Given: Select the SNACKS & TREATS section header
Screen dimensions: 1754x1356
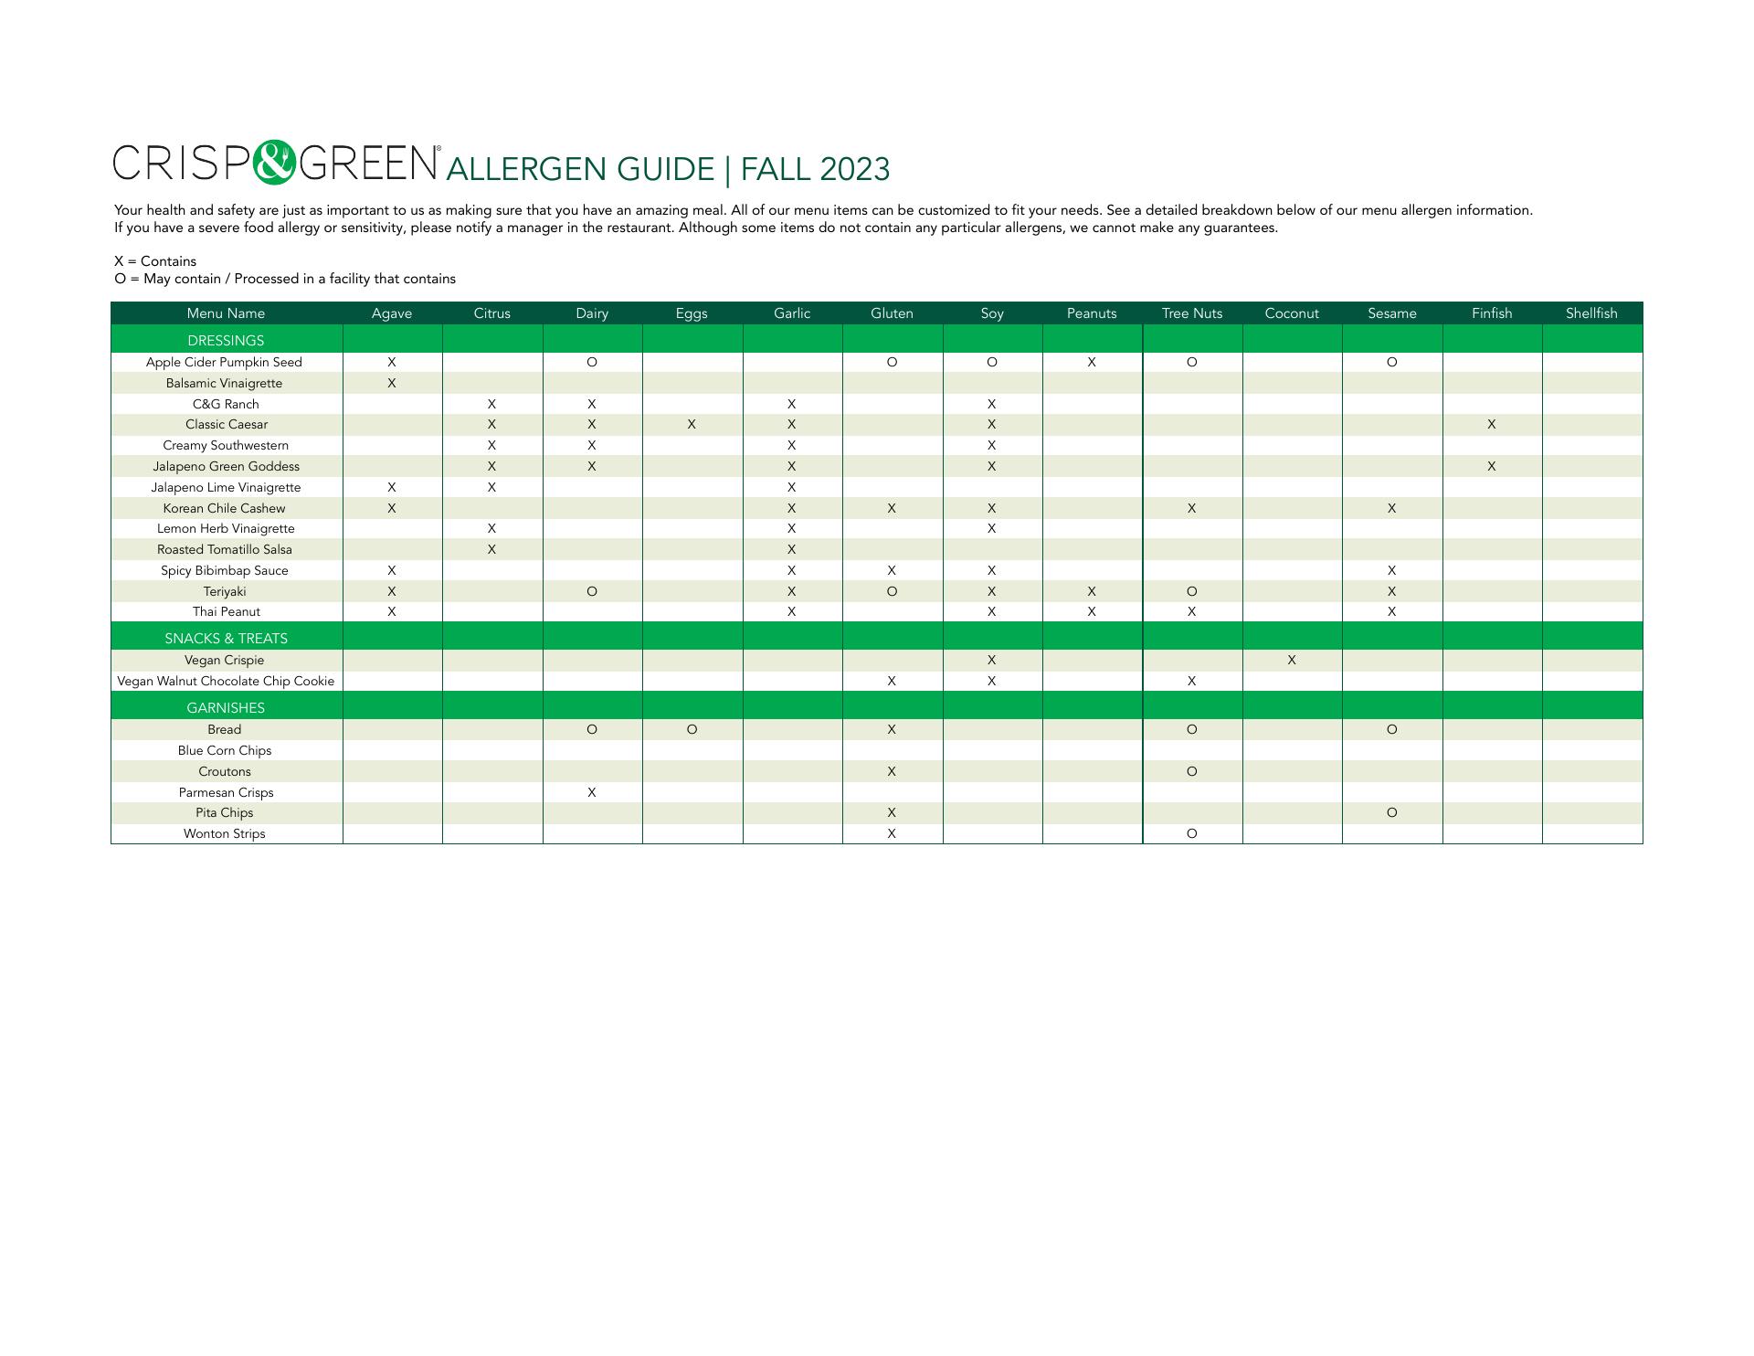Looking at the screenshot, I should coord(226,638).
